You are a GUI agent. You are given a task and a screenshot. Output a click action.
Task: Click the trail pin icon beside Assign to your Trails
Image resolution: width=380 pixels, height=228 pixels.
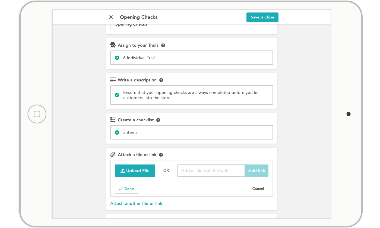(113, 45)
